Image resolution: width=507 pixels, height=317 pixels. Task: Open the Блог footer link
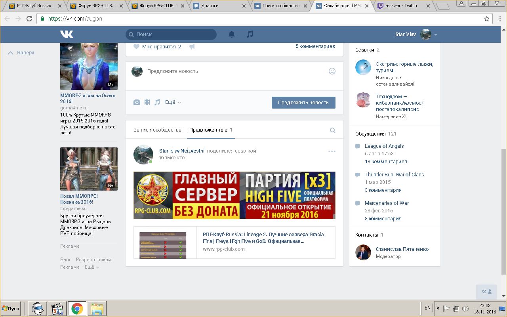tap(66, 260)
